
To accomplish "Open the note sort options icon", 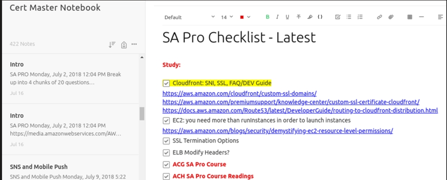I will tap(112, 44).
